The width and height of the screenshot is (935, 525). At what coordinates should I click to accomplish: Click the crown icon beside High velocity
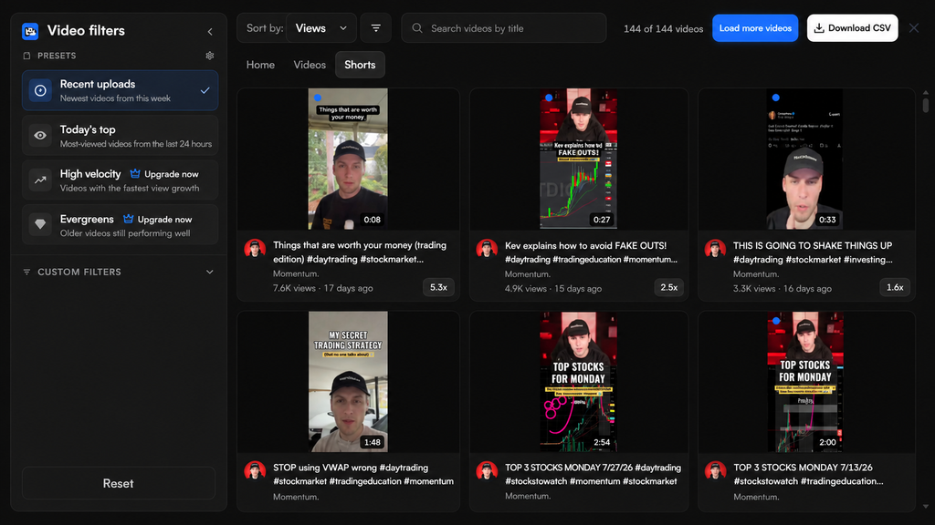[135, 174]
